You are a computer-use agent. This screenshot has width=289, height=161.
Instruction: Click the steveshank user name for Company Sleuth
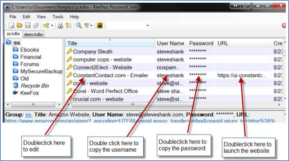coord(170,52)
